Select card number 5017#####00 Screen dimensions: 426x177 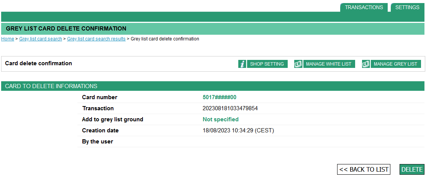coord(220,97)
